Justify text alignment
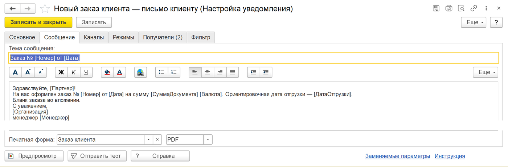508x167 pixels. click(x=232, y=72)
